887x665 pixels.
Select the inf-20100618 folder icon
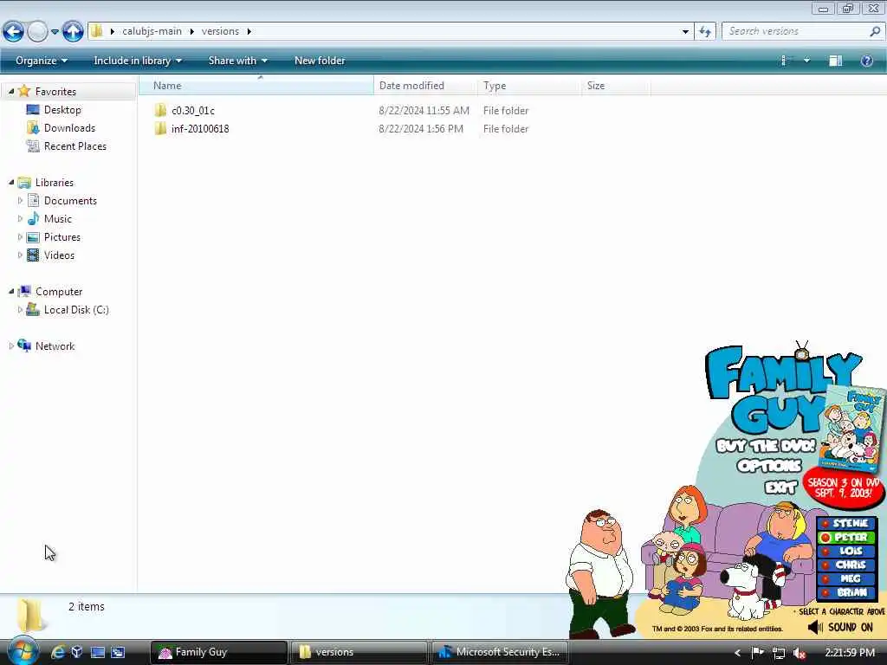(160, 128)
